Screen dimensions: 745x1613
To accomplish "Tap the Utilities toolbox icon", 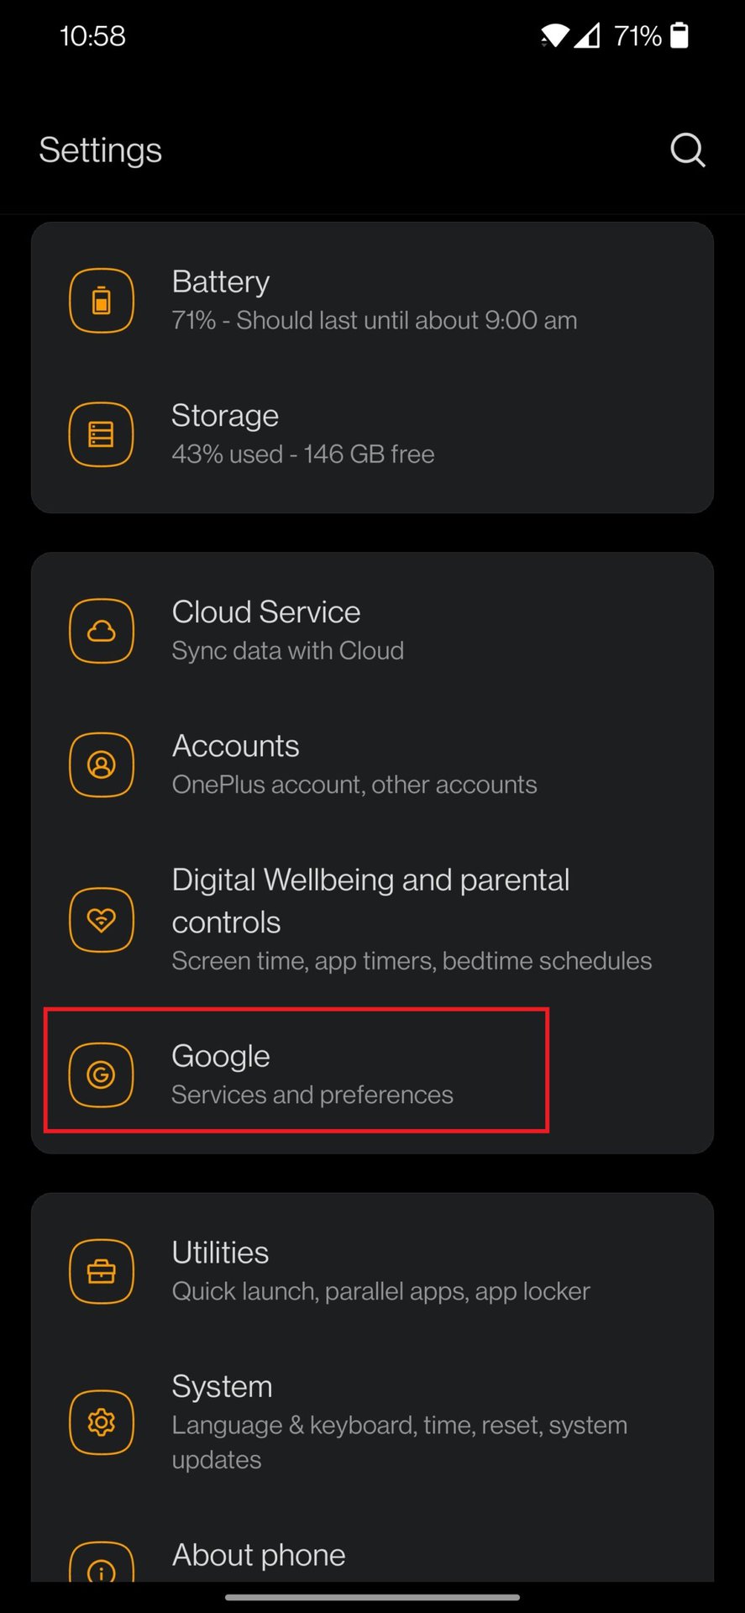I will pos(102,1271).
